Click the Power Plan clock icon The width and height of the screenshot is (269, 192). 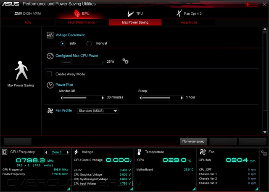50,85
